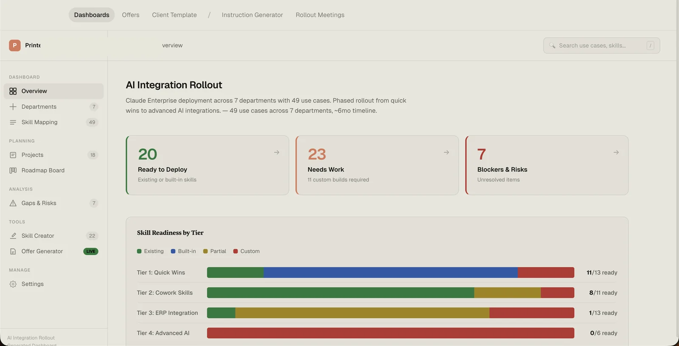
Task: Open the Projects page
Action: pyautogui.click(x=53, y=155)
